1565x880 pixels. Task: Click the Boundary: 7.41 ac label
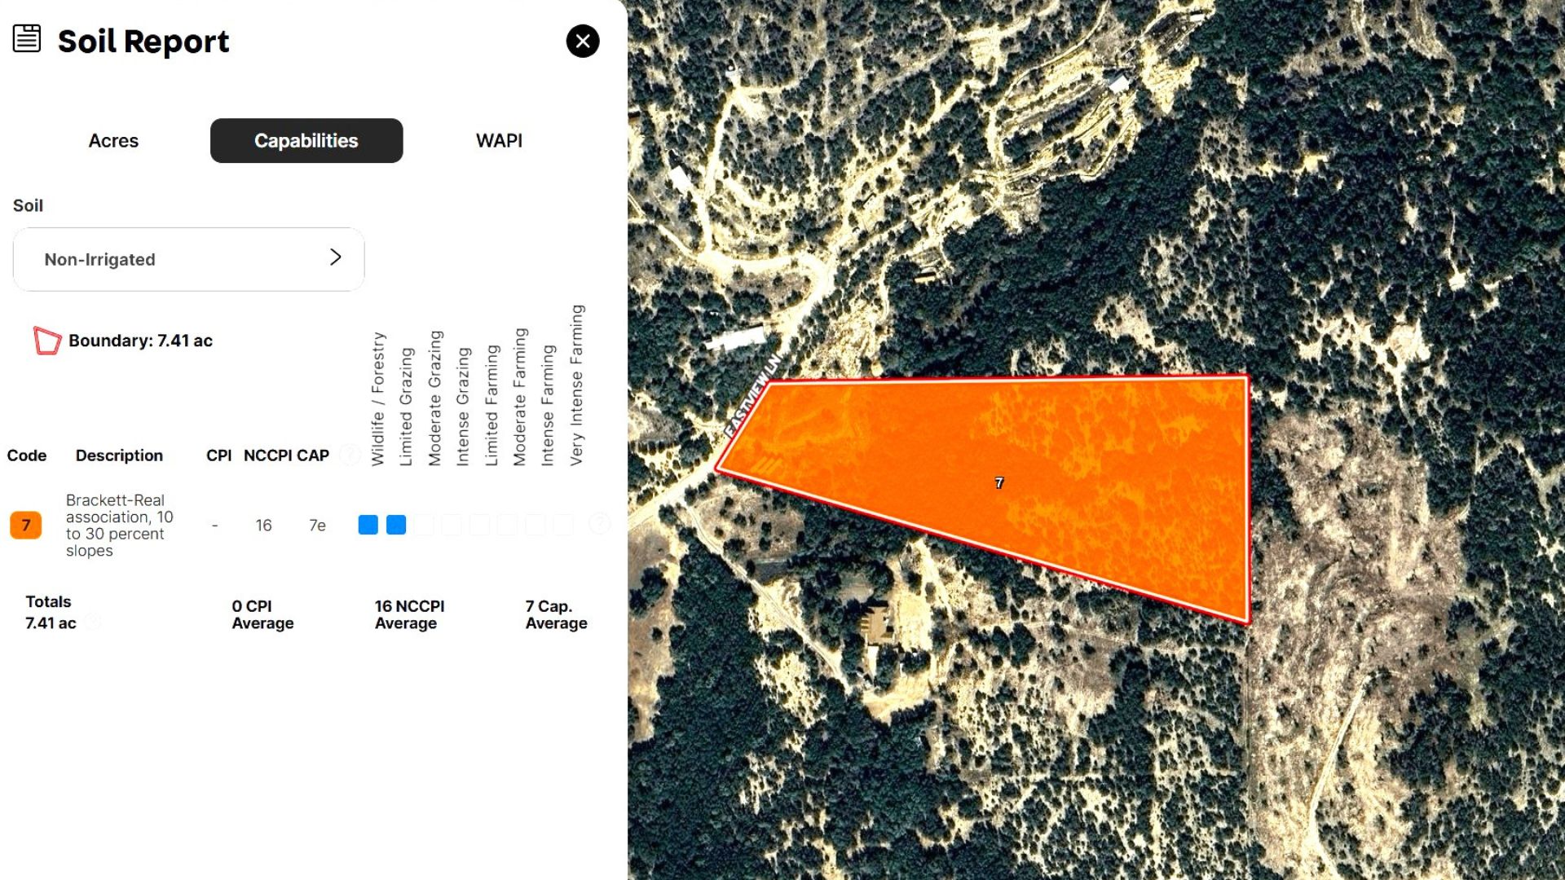point(140,341)
